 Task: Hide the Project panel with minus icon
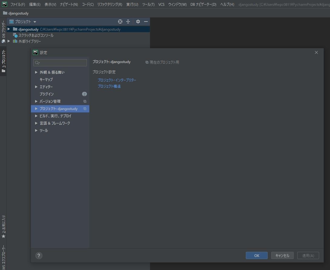[x=146, y=22]
